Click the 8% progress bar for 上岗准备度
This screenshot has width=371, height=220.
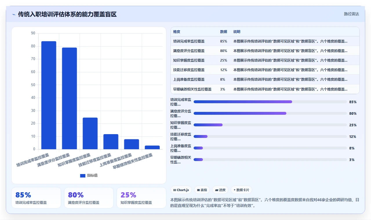pos(270,148)
